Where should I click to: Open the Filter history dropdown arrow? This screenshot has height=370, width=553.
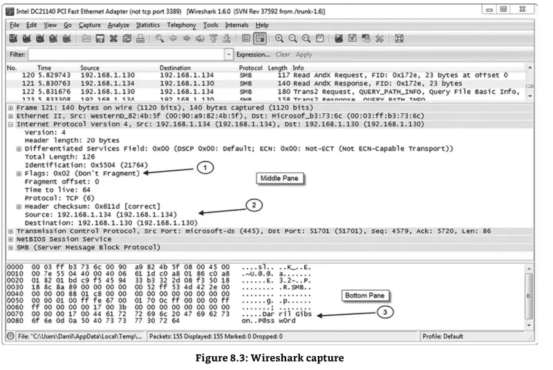click(x=229, y=55)
